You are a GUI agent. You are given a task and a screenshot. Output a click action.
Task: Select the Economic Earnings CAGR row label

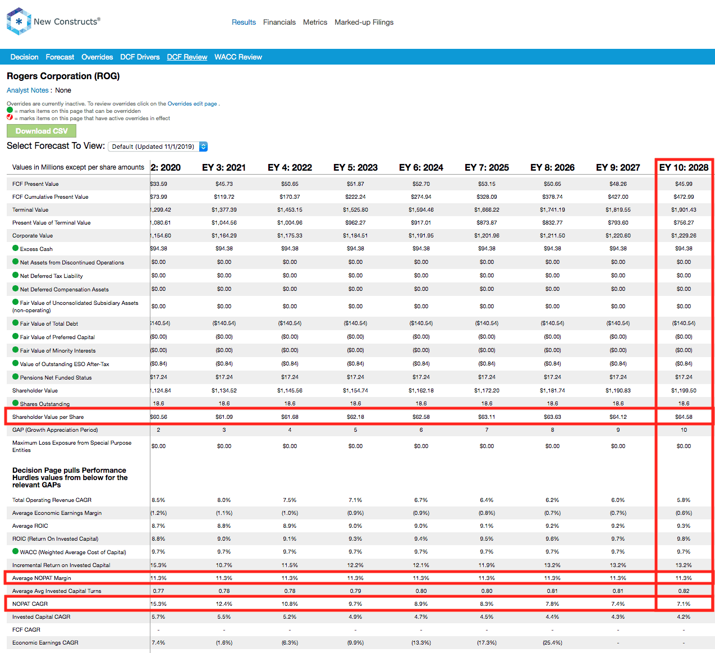45,643
